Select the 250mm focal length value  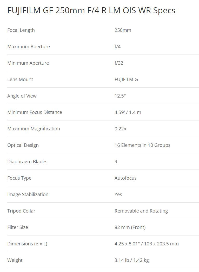(123, 30)
